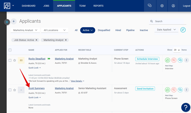Image resolution: width=191 pixels, height=113 pixels.
Task: Expand the Active status dropdown
Action: pos(87,30)
